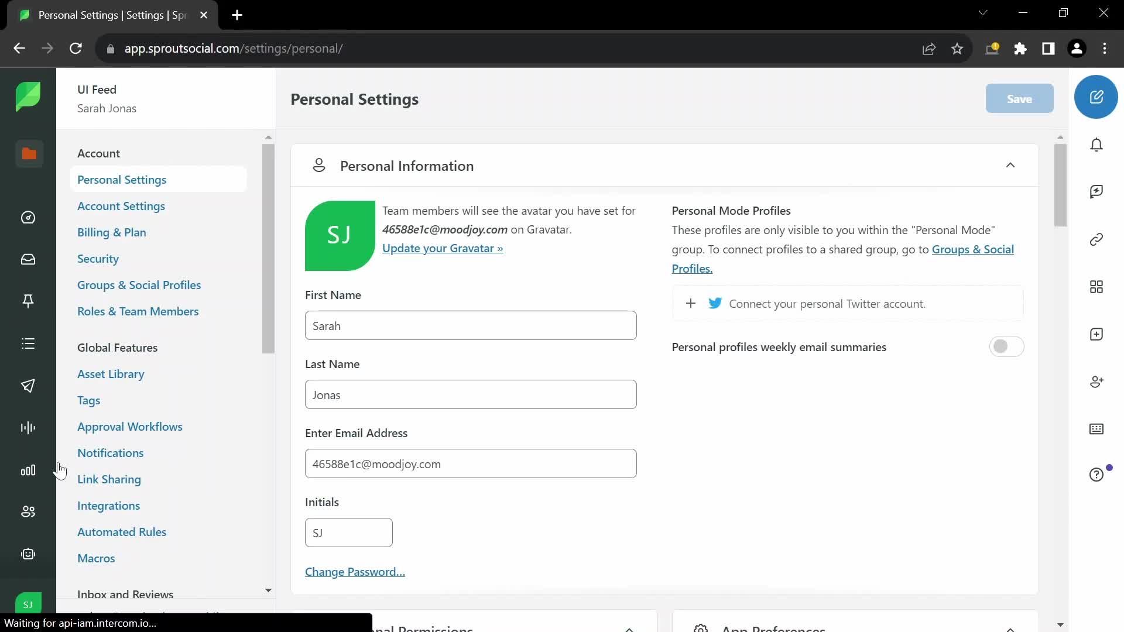The width and height of the screenshot is (1124, 632).
Task: Collapse the Personal Information section
Action: pyautogui.click(x=1010, y=166)
